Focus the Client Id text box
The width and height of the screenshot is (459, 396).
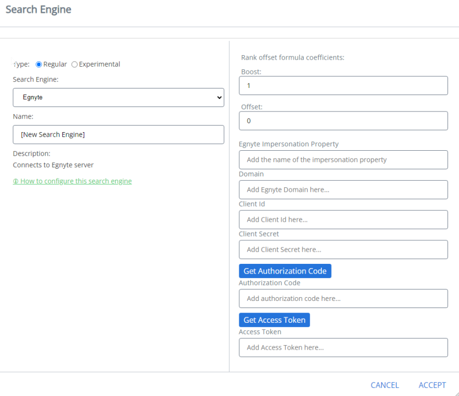[343, 220]
